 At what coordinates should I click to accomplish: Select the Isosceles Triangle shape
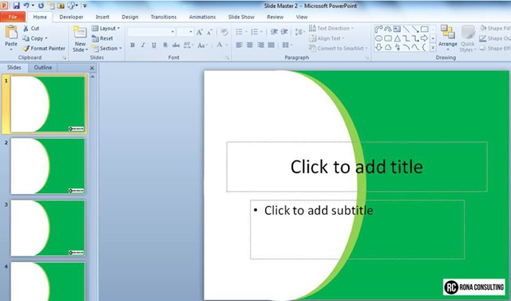[398, 38]
